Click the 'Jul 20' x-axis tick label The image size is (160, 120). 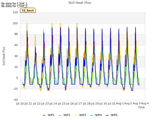tap(20, 103)
